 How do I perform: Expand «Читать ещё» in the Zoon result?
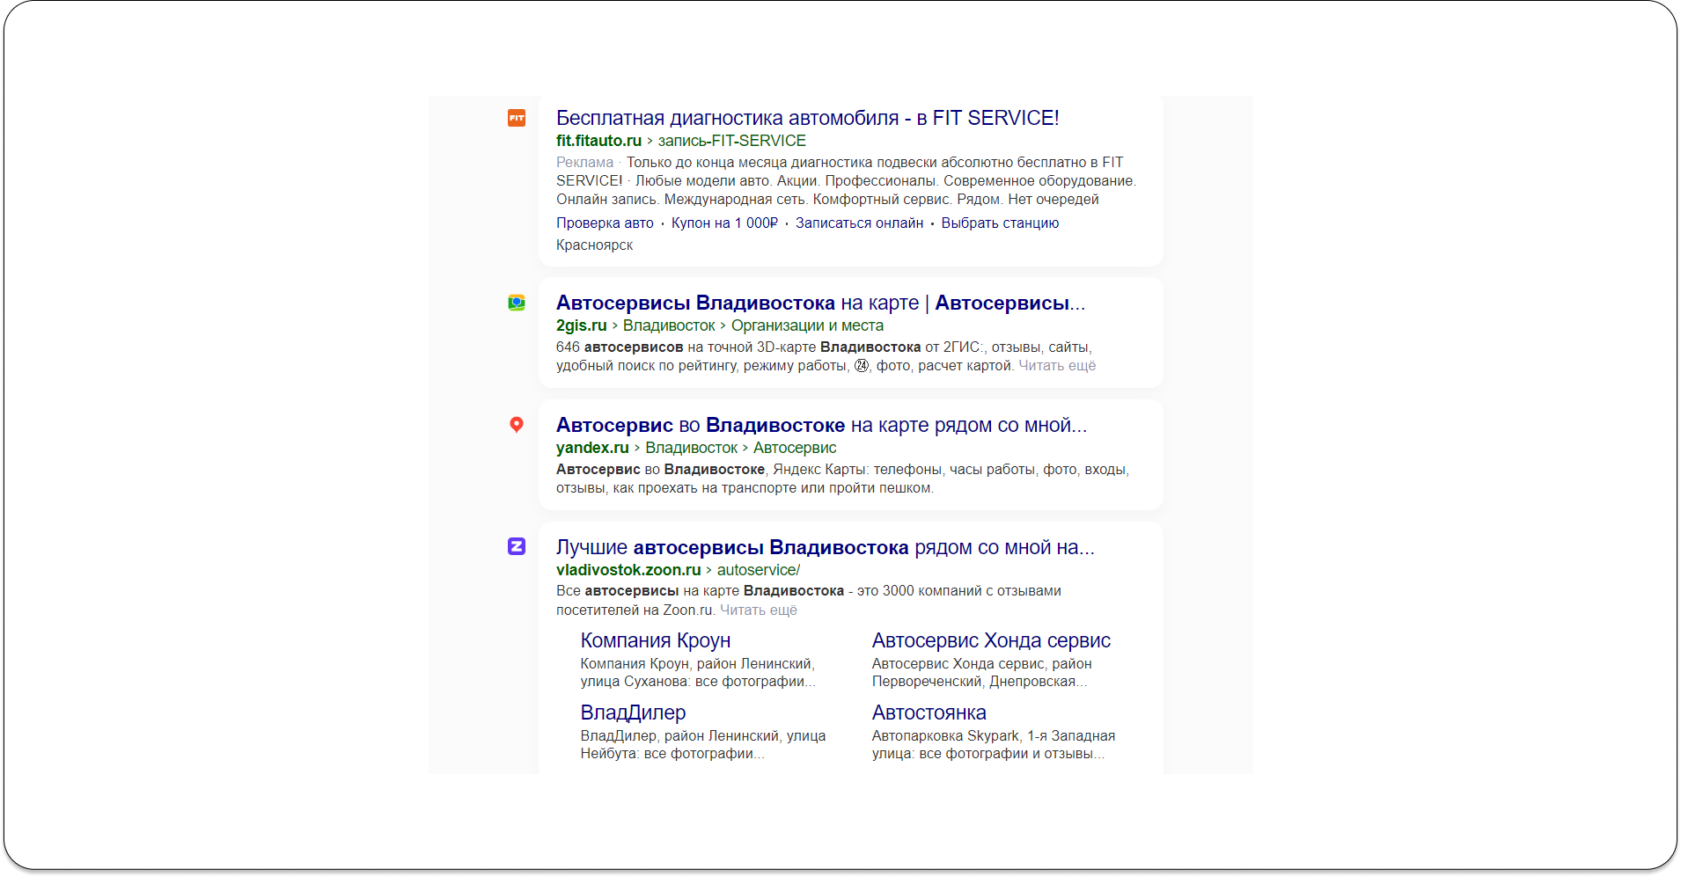(758, 610)
